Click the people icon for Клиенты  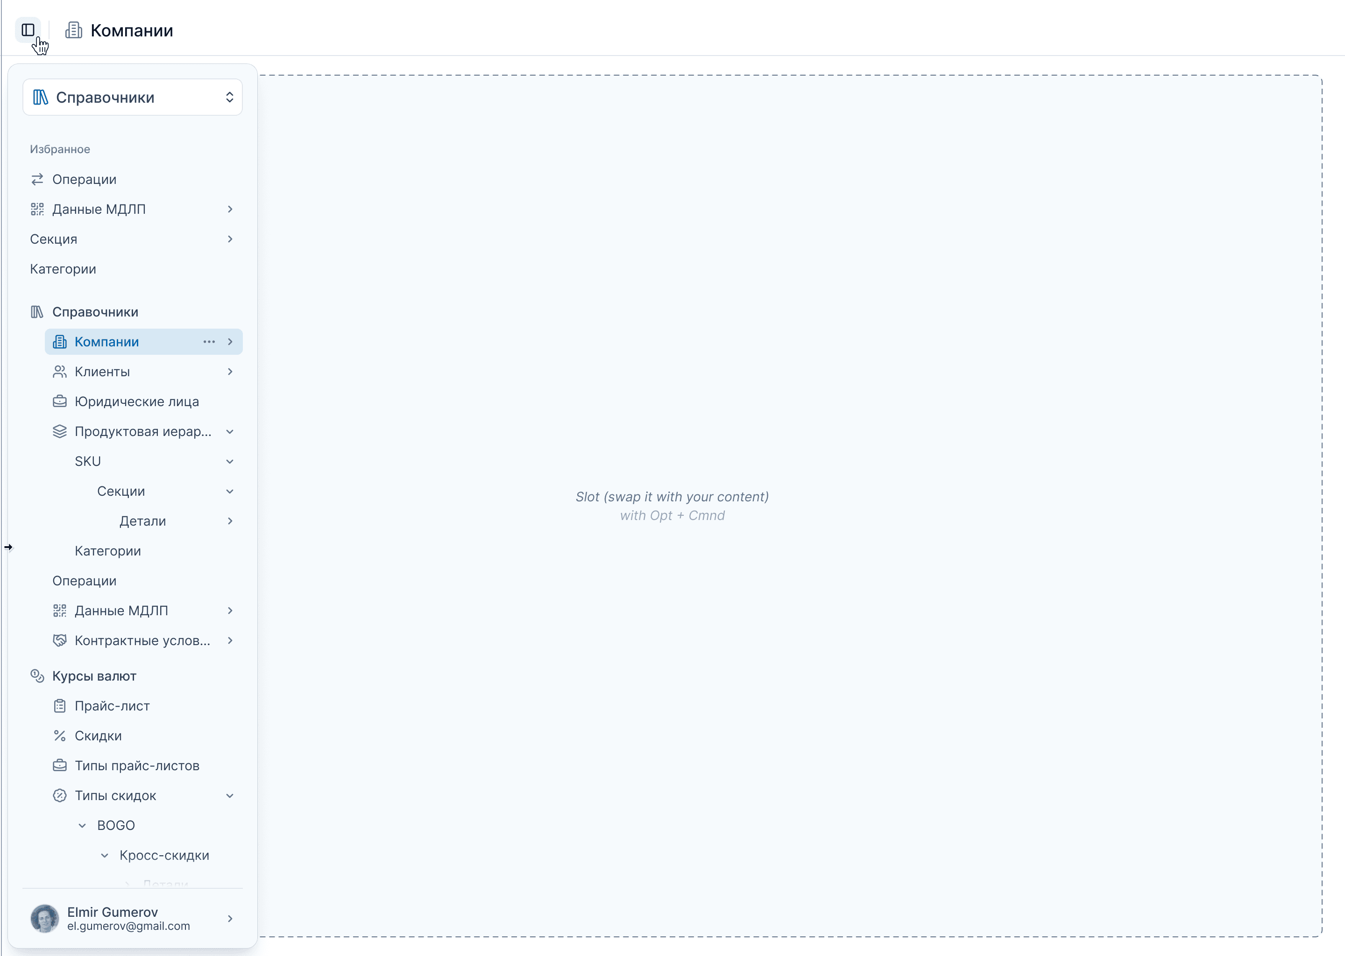point(59,372)
